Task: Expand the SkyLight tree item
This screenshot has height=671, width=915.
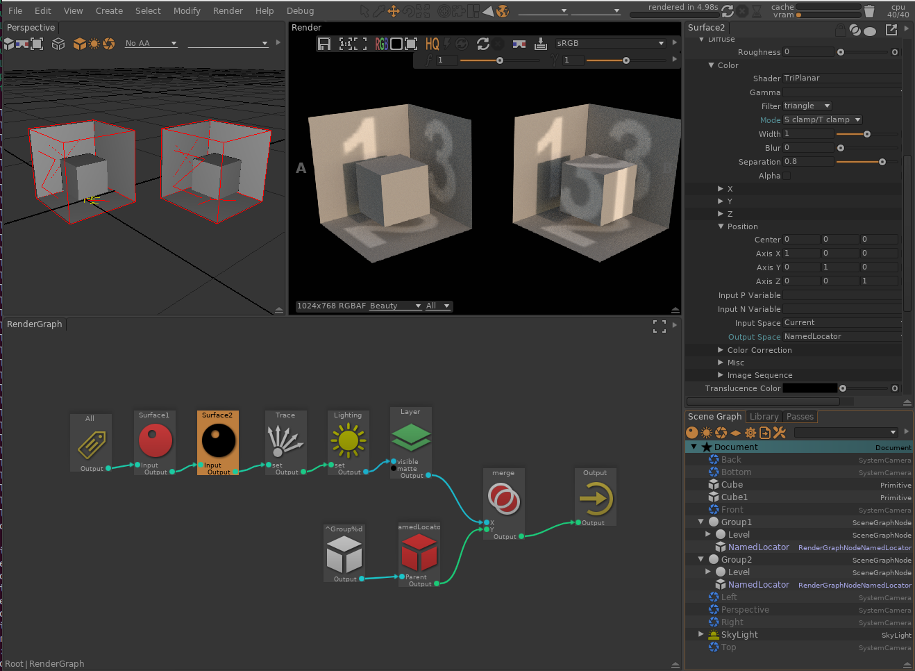Action: click(701, 634)
